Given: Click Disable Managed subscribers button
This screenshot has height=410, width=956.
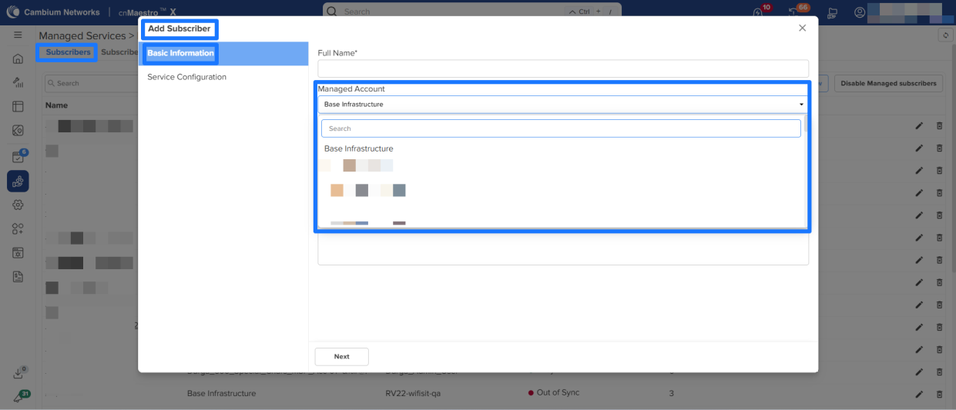Looking at the screenshot, I should (x=888, y=83).
